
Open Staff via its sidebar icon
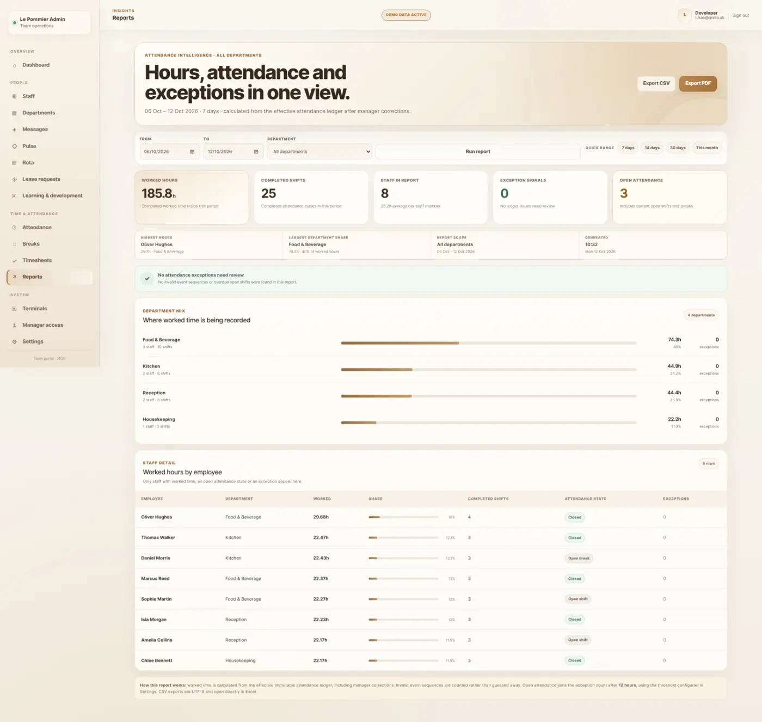click(14, 96)
